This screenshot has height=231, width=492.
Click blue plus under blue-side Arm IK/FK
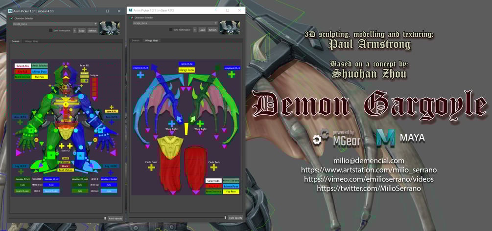click(111, 122)
